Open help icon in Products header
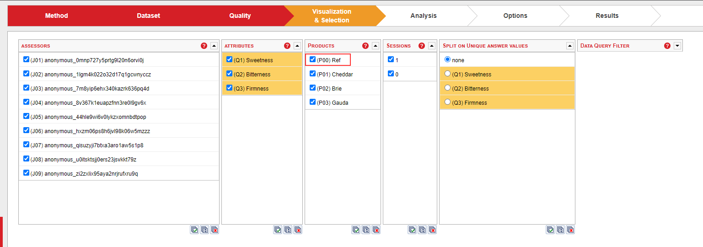The height and width of the screenshot is (247, 703). (x=365, y=46)
